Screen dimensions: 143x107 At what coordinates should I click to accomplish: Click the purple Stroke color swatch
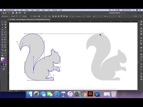(x=4, y=61)
